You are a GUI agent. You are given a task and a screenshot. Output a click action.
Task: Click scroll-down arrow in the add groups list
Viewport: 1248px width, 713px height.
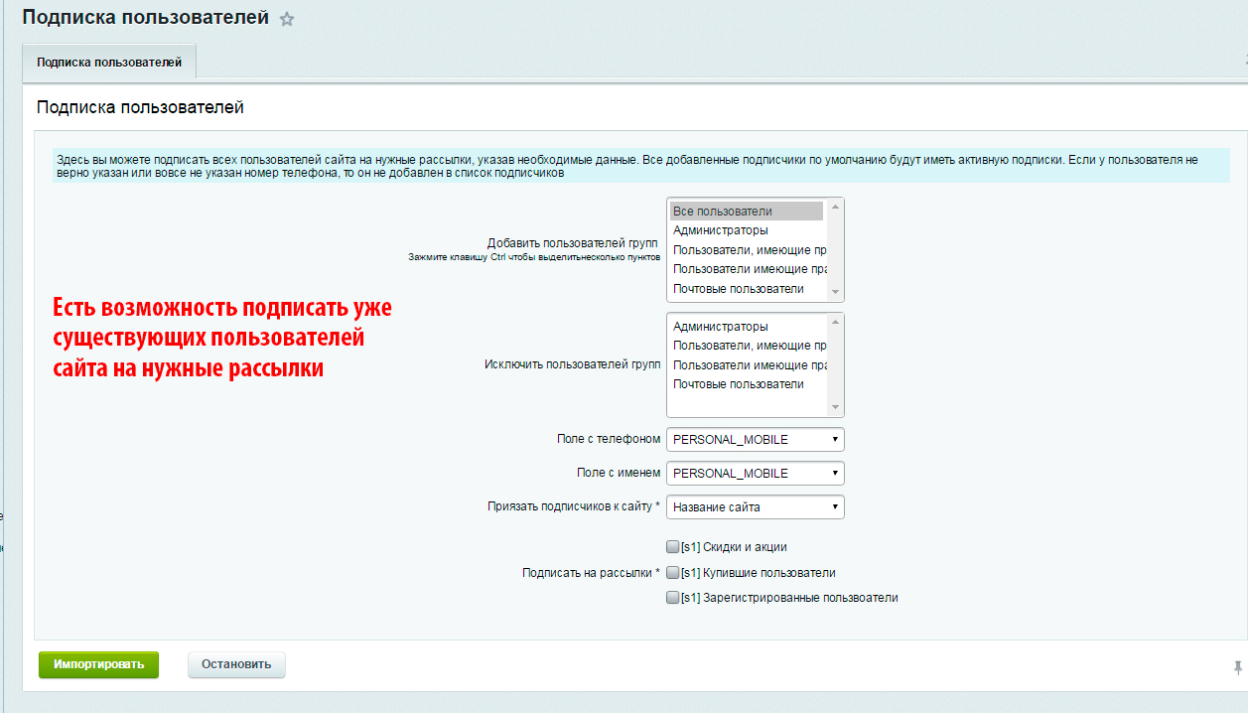click(835, 293)
